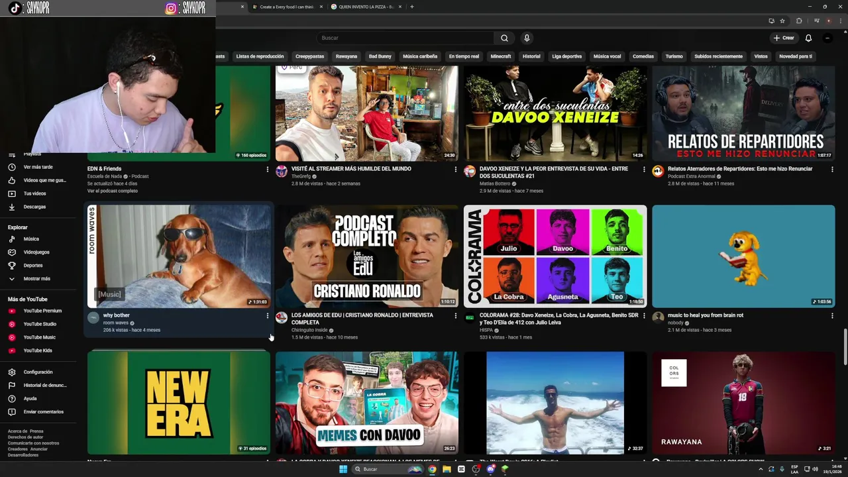Image resolution: width=848 pixels, height=477 pixels.
Task: Click the Prensa footer link
Action: tap(36, 431)
